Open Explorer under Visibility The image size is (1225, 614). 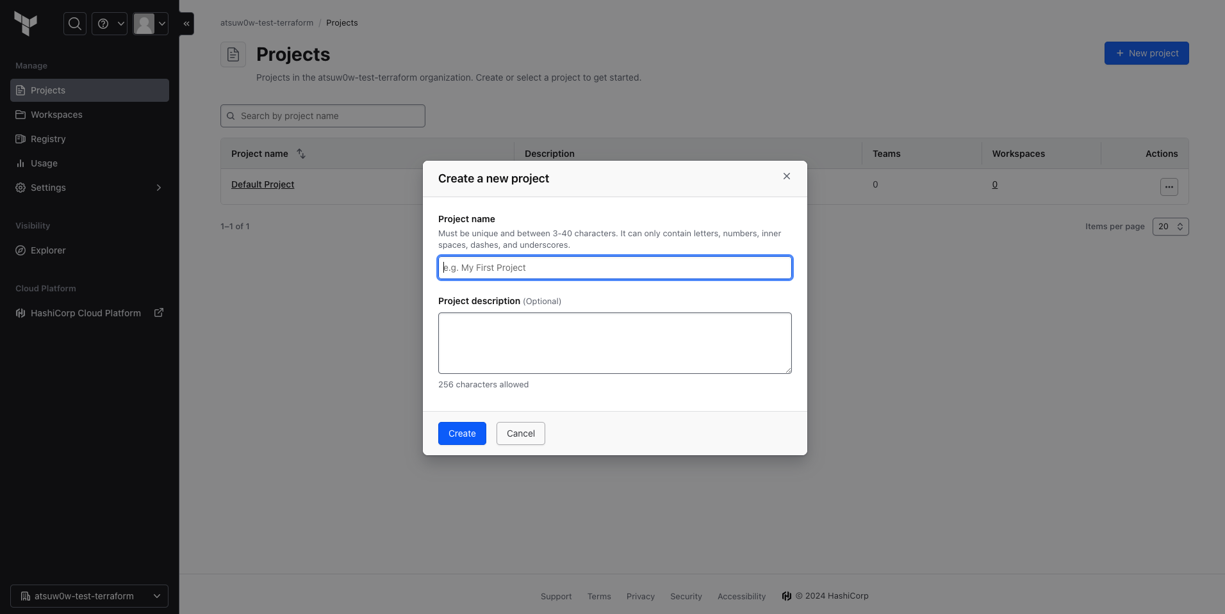(48, 250)
